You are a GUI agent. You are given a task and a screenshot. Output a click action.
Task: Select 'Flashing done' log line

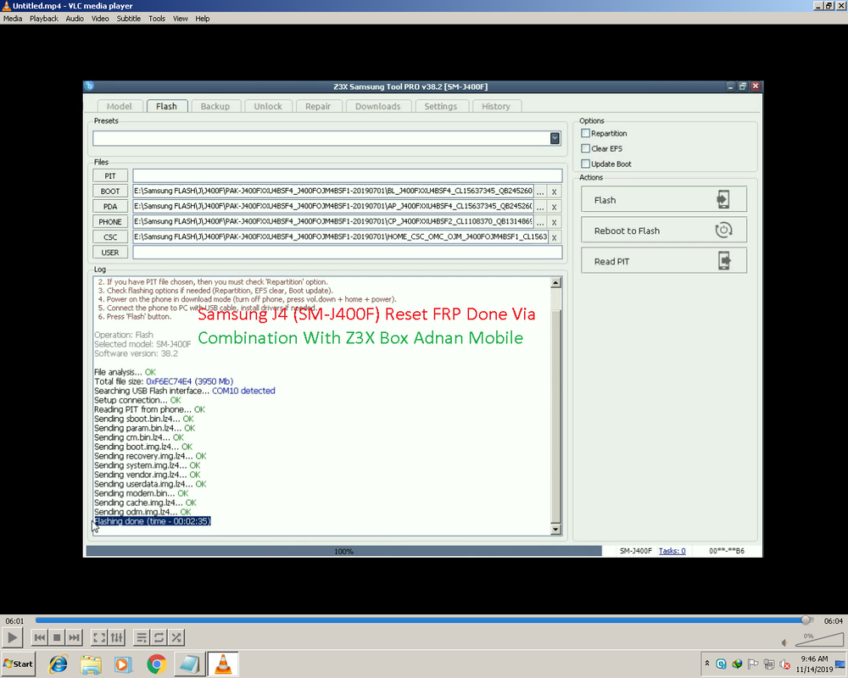(x=153, y=520)
